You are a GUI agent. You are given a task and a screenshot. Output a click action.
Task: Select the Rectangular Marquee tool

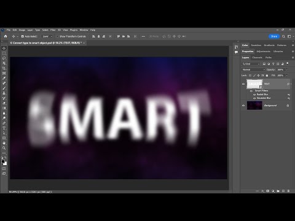[4, 53]
